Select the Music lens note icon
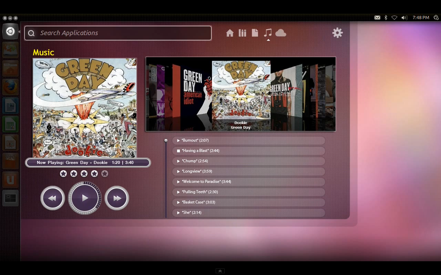 click(x=268, y=33)
